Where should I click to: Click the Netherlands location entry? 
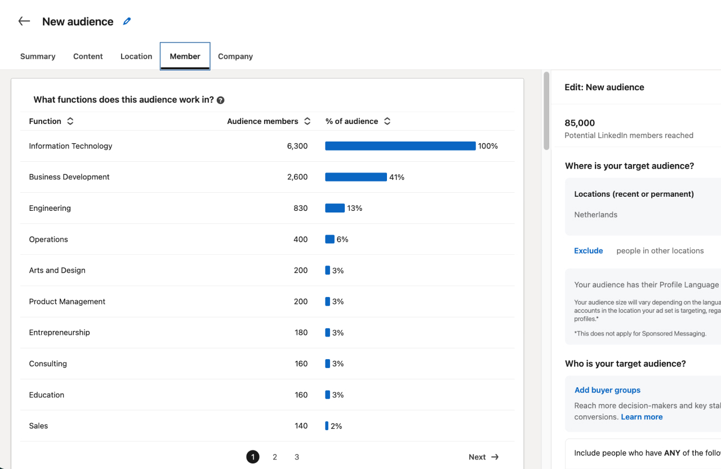click(595, 215)
